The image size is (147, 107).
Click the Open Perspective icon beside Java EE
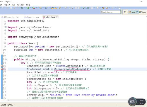coord(125,12)
